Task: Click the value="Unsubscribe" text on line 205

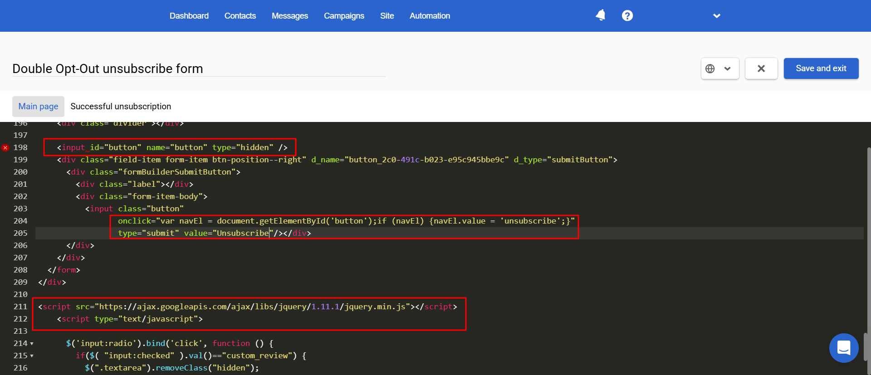Action: click(228, 233)
